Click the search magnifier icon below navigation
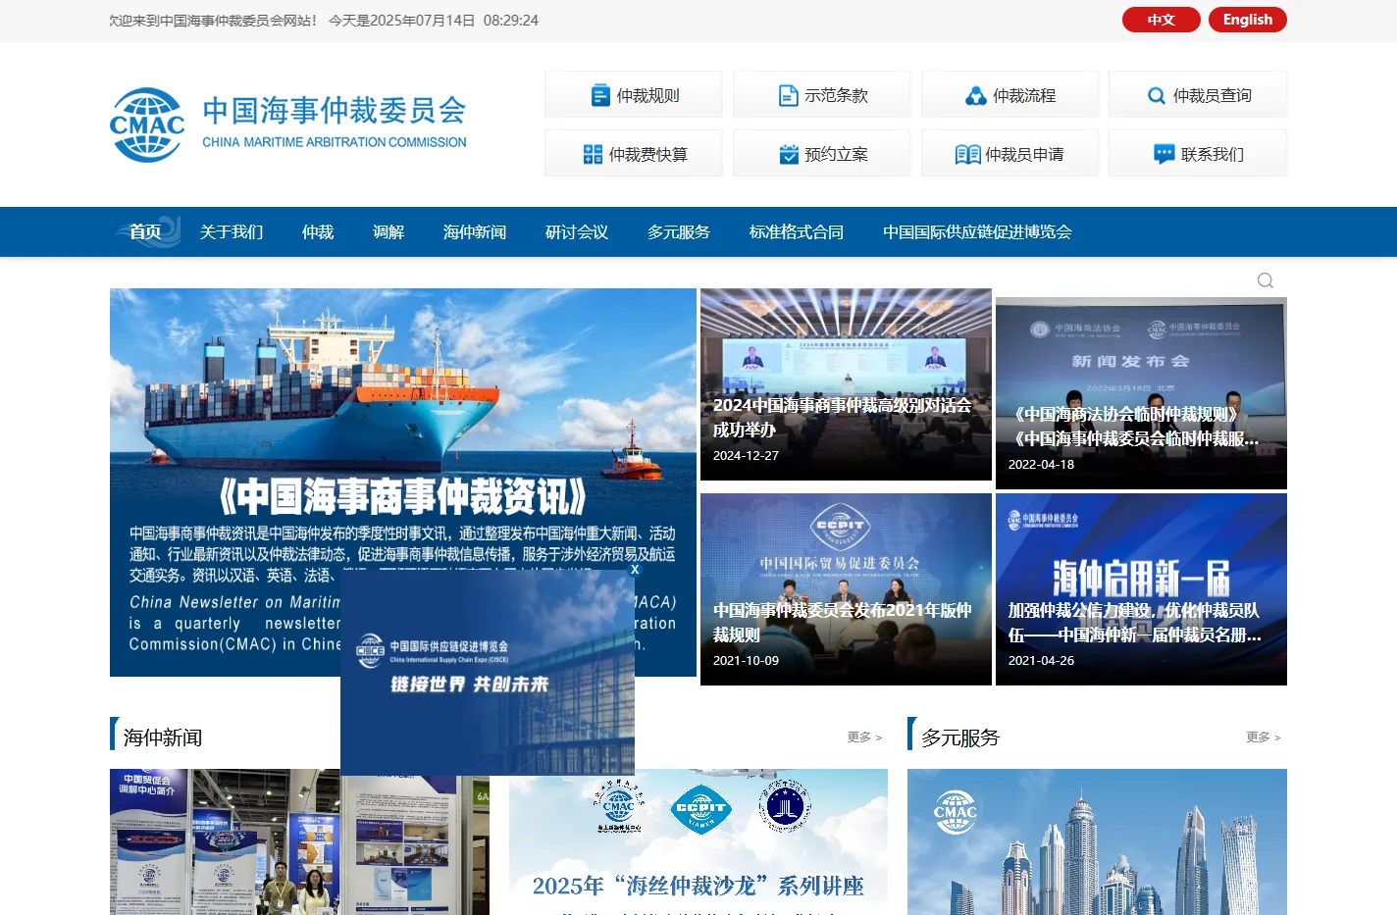 [1266, 280]
